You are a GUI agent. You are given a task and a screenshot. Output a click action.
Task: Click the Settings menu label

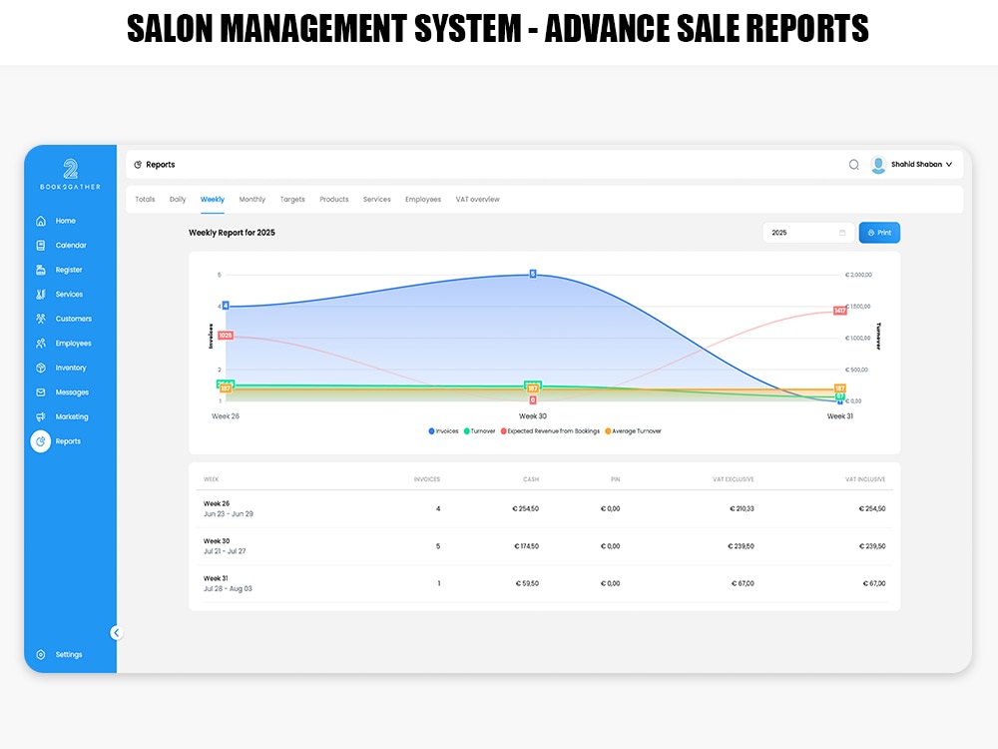click(69, 655)
